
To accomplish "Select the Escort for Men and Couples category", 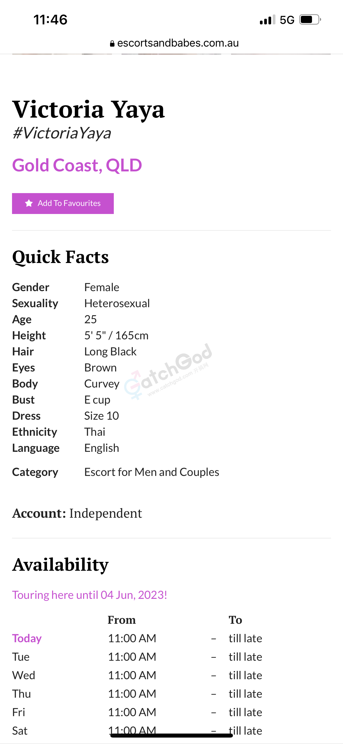I will coord(151,472).
